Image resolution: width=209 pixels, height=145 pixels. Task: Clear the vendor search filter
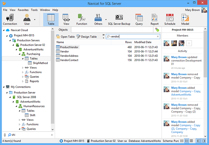click(x=158, y=36)
